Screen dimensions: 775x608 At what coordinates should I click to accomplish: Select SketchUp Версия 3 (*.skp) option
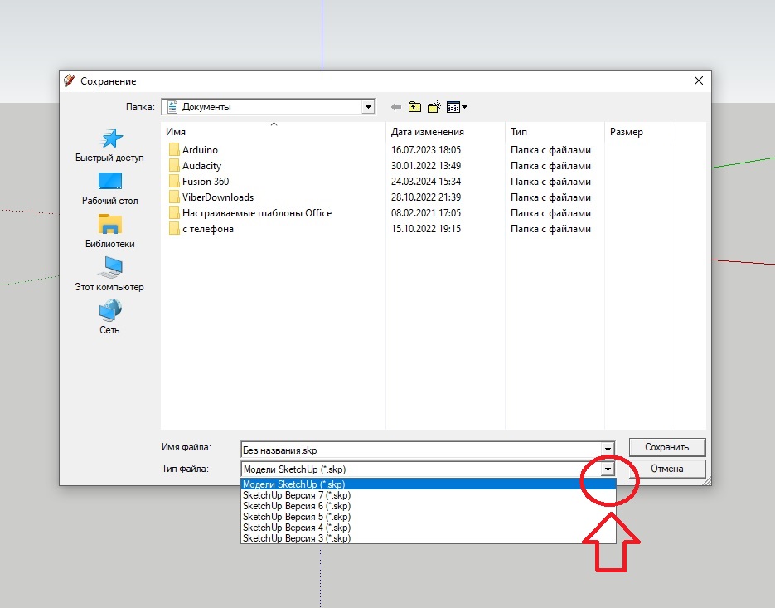click(x=297, y=538)
